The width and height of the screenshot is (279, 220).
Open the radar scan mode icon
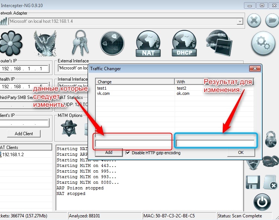112,44
